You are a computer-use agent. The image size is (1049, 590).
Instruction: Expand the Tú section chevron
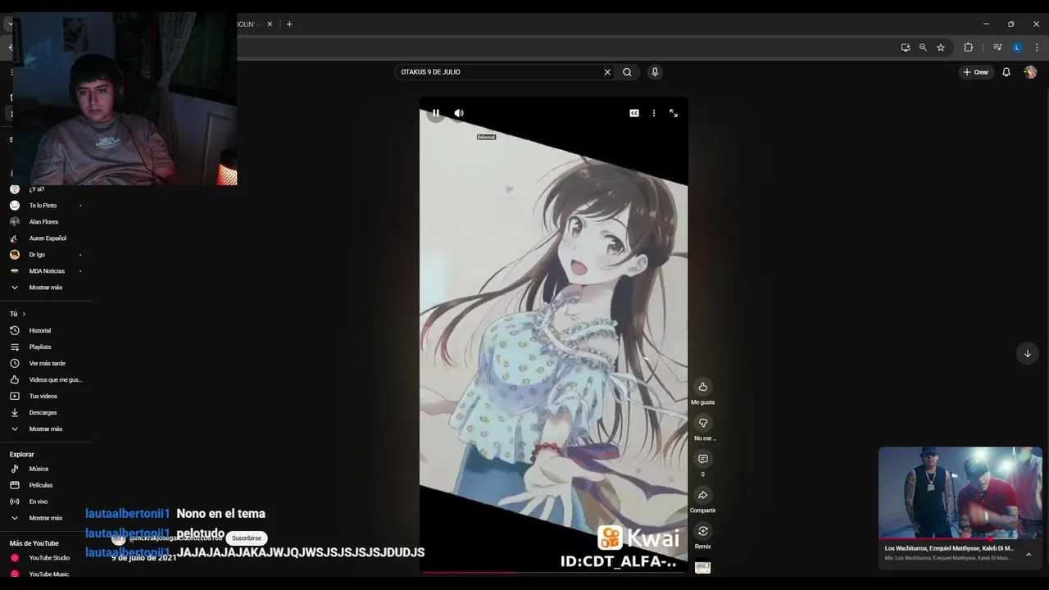tap(24, 314)
